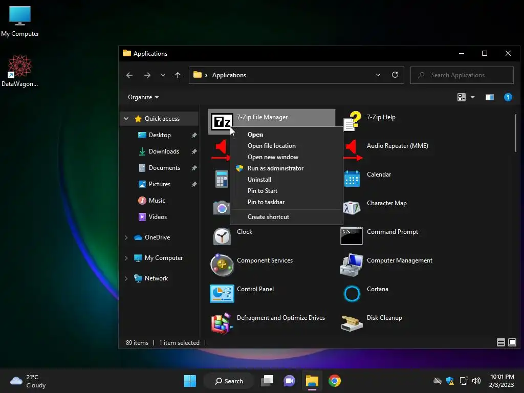This screenshot has width=524, height=393.
Task: Open File Explorer from the taskbar
Action: tap(312, 381)
